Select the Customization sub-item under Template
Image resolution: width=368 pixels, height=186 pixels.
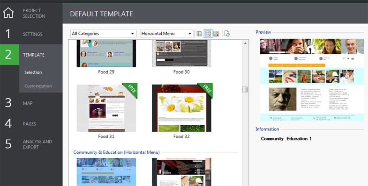pyautogui.click(x=38, y=86)
